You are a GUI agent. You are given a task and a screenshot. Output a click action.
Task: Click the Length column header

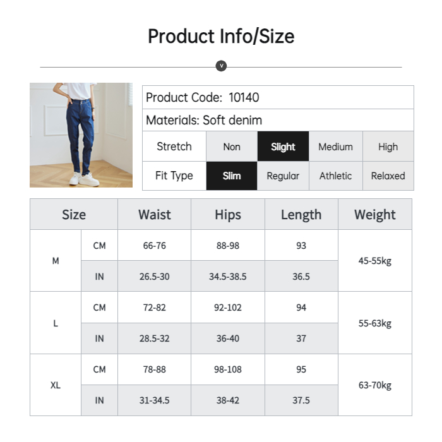pos(301,215)
